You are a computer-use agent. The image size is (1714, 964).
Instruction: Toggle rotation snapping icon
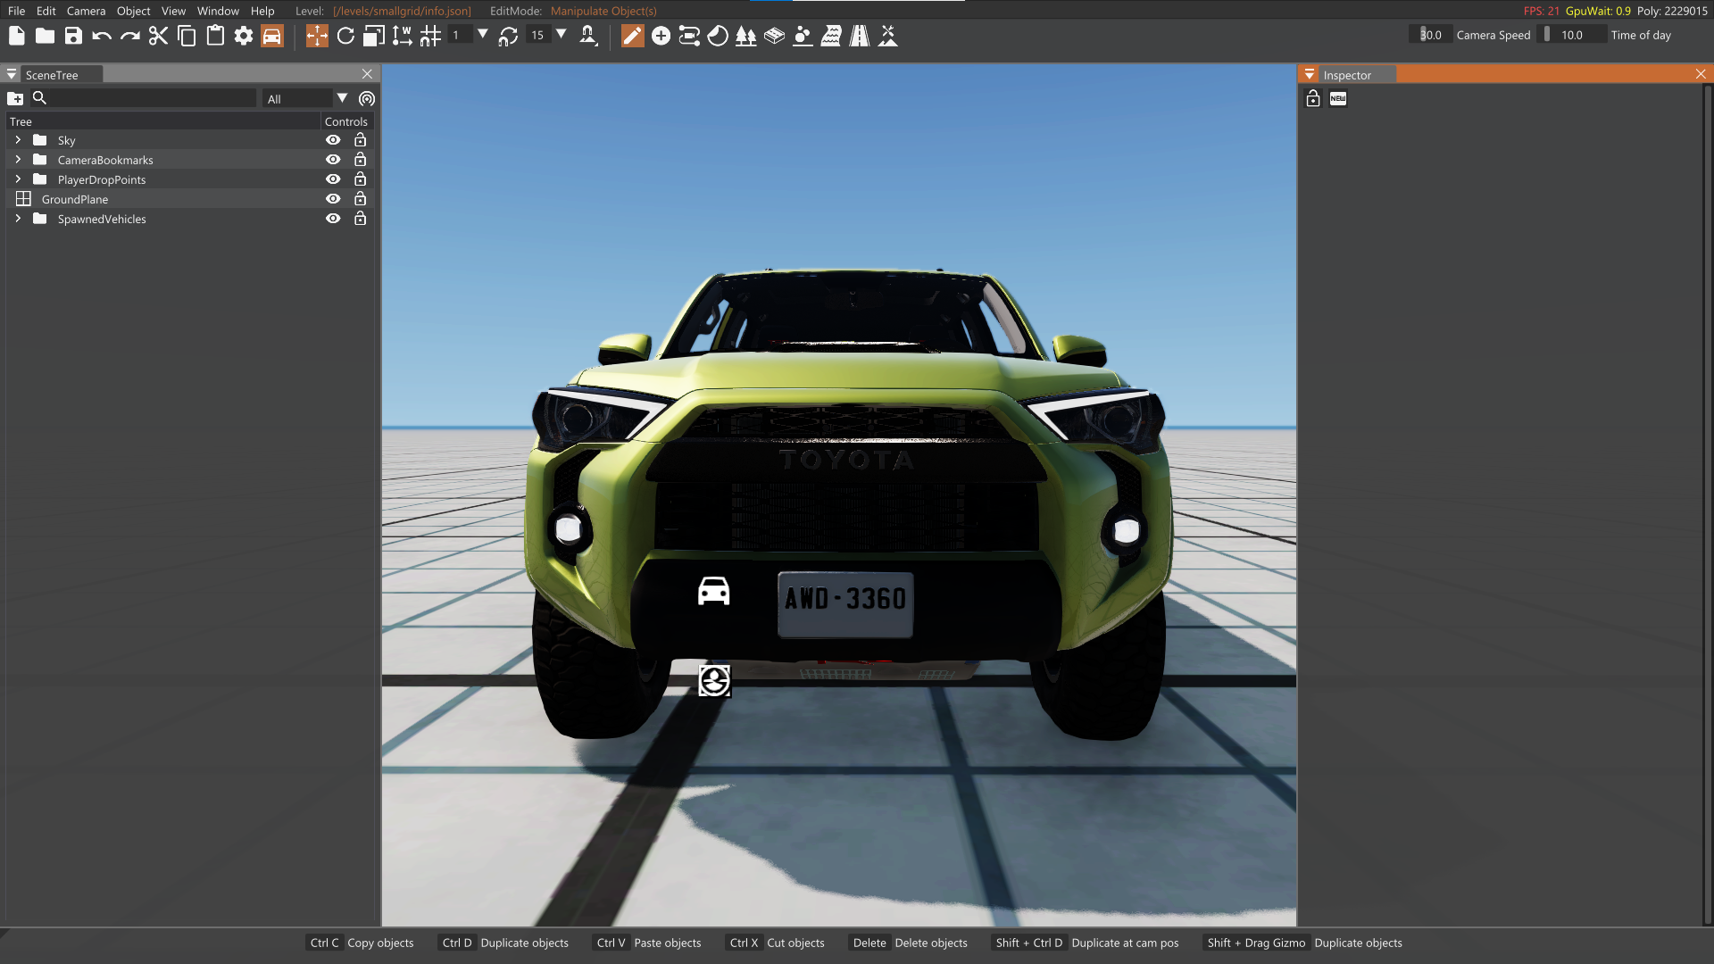pos(508,36)
